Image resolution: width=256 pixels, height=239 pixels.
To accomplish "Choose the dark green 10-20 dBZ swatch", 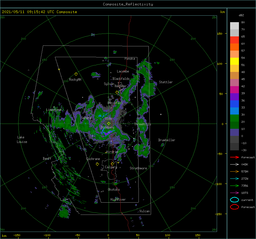I will point(234,125).
